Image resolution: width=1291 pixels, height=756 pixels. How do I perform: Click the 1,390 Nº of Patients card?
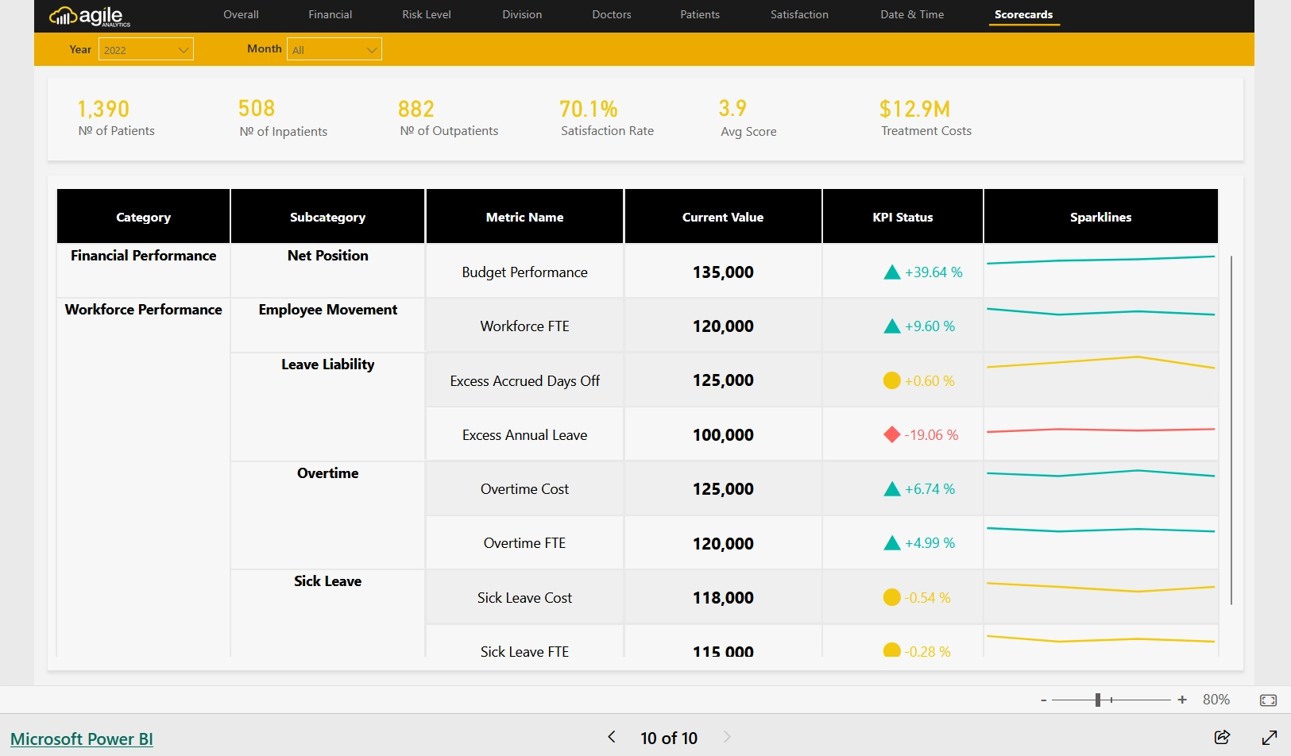(116, 118)
